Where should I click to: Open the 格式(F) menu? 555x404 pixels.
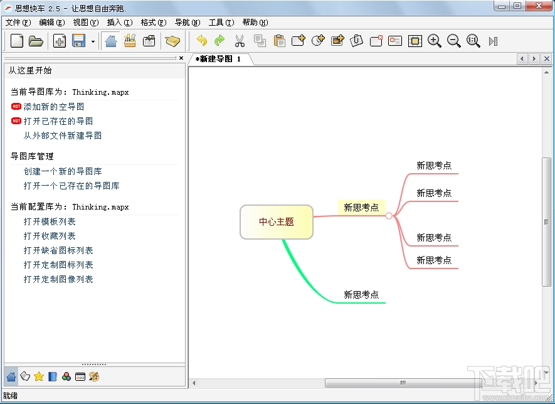(x=153, y=23)
